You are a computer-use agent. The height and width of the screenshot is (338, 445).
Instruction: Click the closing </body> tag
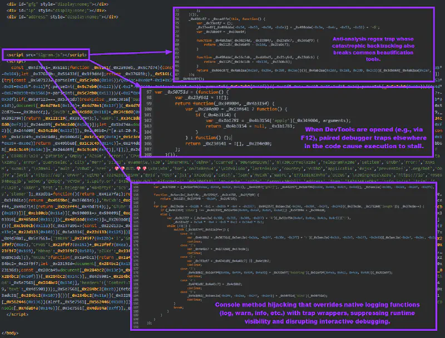tap(12, 333)
